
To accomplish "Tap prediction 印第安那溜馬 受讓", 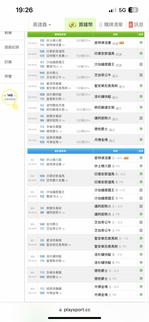I will (x=108, y=53).
